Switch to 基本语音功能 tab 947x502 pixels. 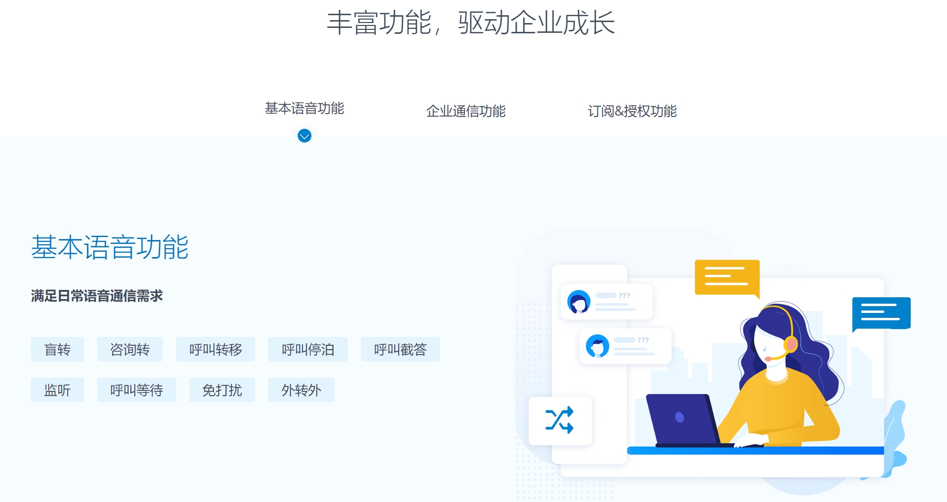[304, 108]
